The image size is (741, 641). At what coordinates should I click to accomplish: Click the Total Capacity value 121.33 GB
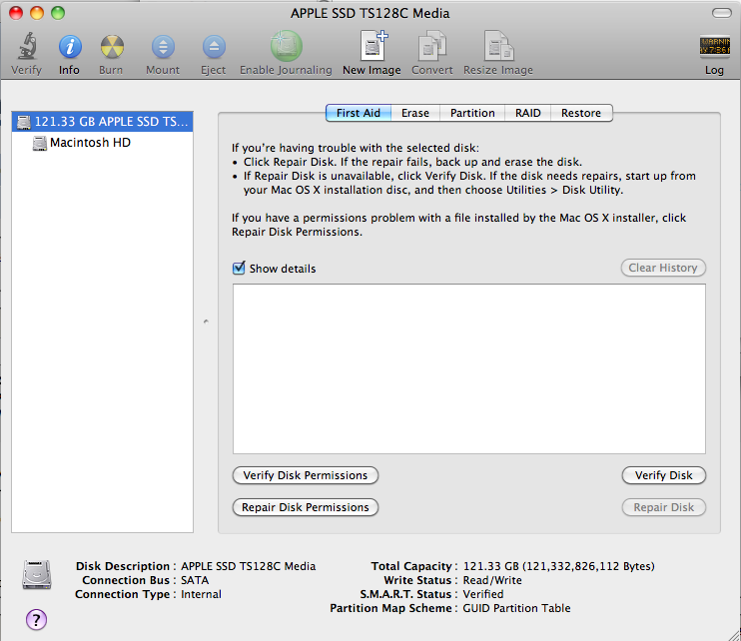[558, 566]
